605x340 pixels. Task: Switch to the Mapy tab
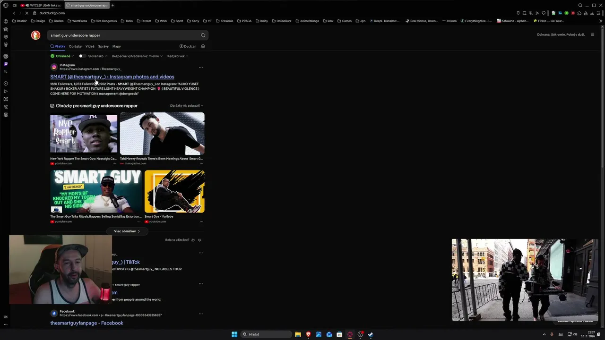pyautogui.click(x=117, y=46)
